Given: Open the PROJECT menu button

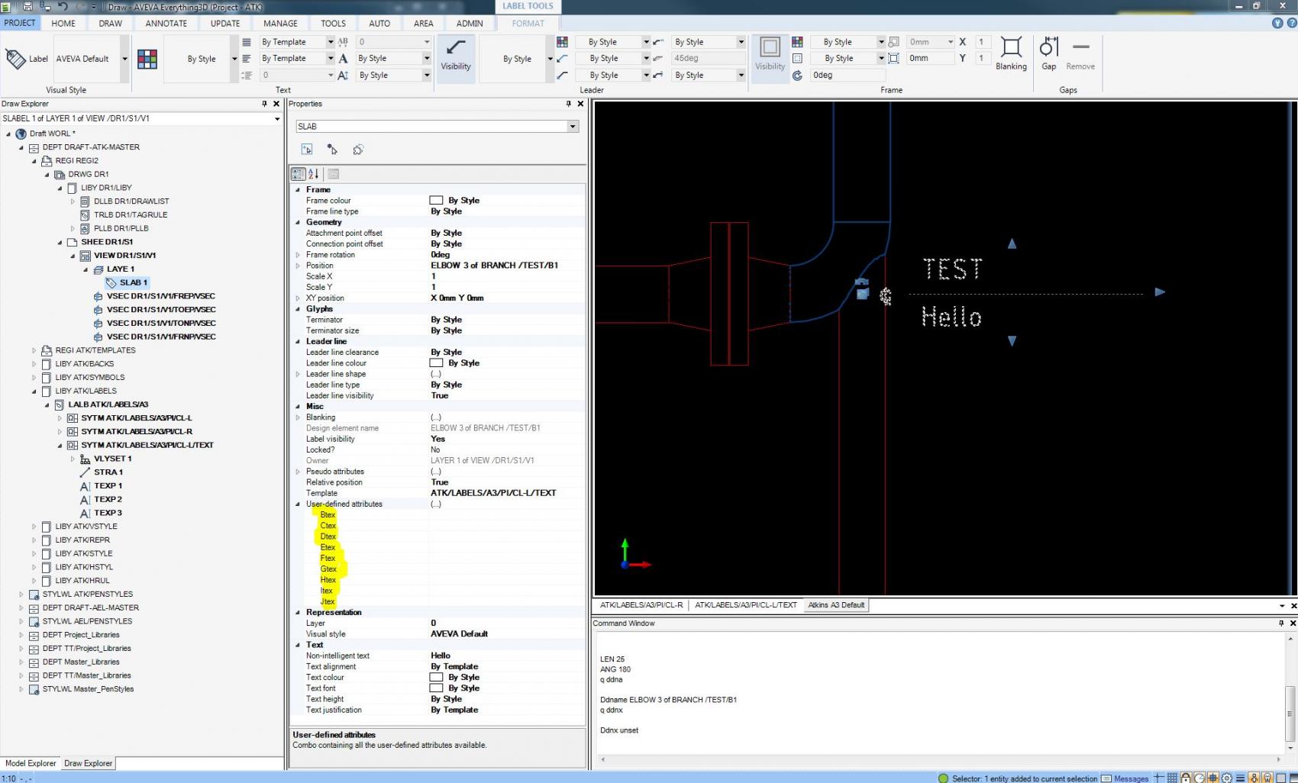Looking at the screenshot, I should [20, 23].
